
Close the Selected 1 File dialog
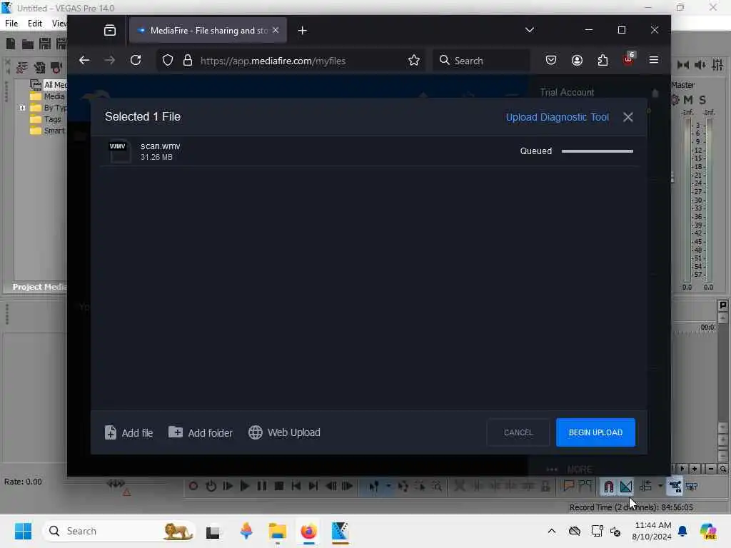[x=628, y=117]
